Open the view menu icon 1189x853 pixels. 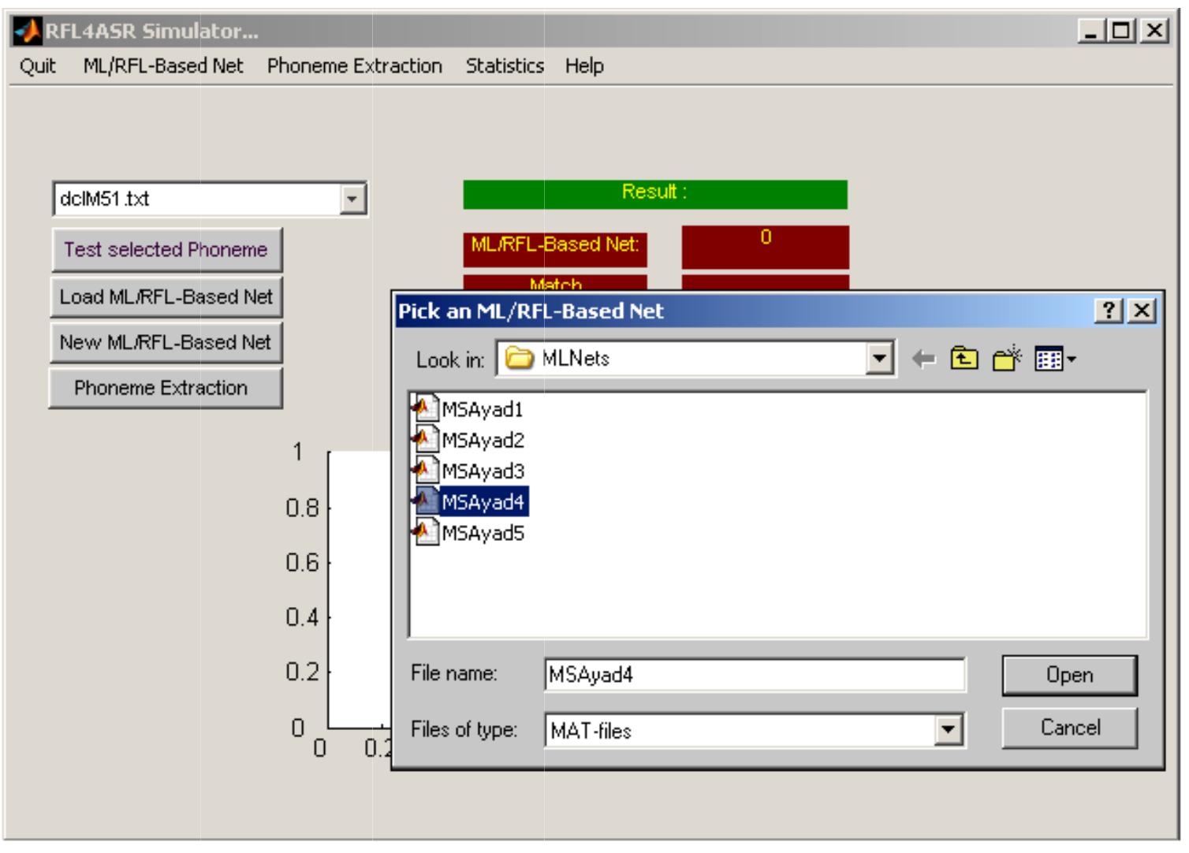1054,360
